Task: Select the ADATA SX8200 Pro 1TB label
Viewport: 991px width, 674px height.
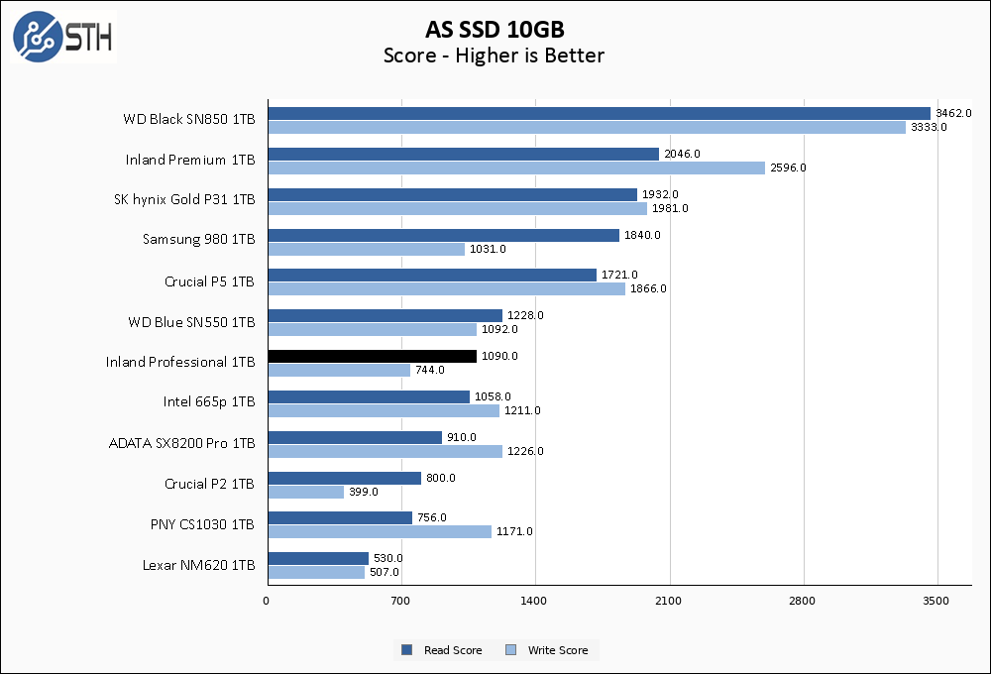Action: point(182,443)
